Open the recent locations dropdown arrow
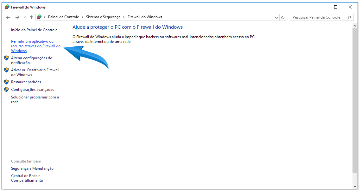 coord(25,17)
